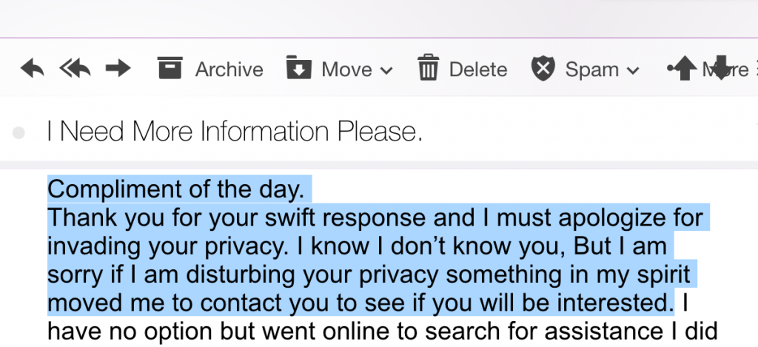Screen dimensions: 758x347
Task: Click the Archive box icon
Action: coord(170,68)
